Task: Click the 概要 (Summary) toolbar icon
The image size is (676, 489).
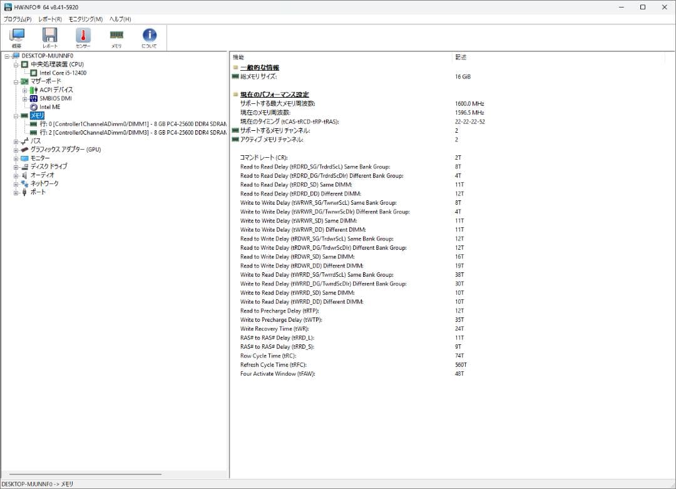Action: coord(17,38)
